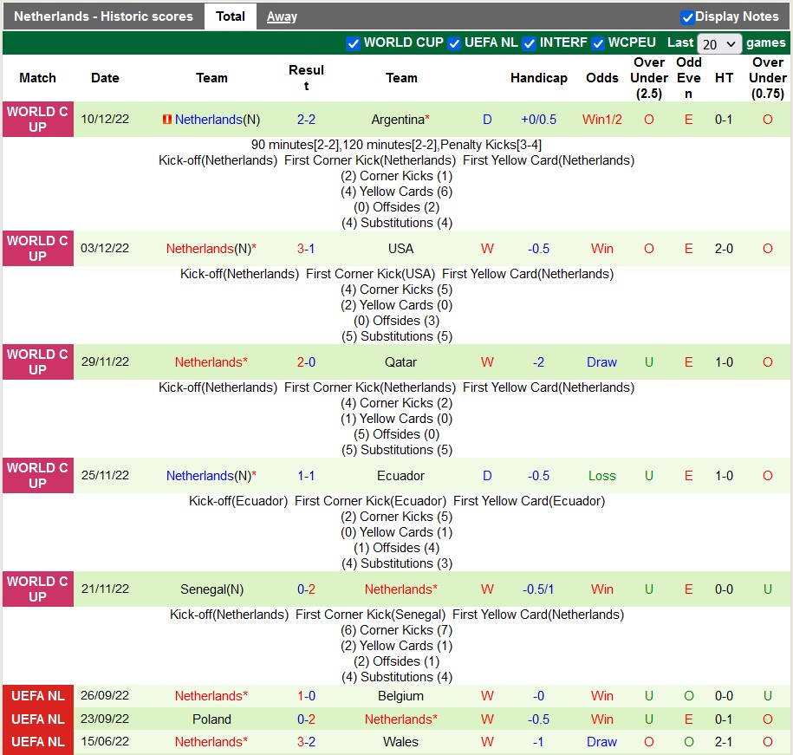Toggle the Display Notes checkbox

tap(687, 16)
